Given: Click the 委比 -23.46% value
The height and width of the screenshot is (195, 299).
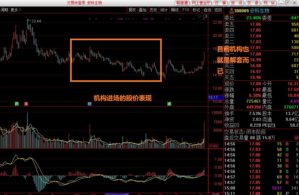Looking at the screenshot, I should pyautogui.click(x=253, y=18).
